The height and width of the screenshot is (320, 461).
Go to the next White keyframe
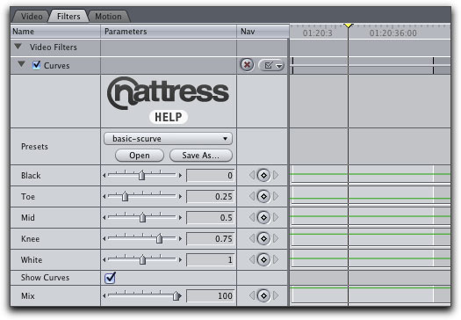(276, 259)
